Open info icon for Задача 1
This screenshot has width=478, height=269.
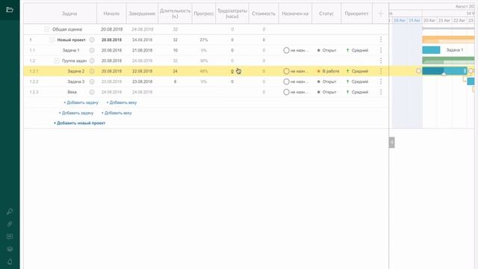(92, 50)
